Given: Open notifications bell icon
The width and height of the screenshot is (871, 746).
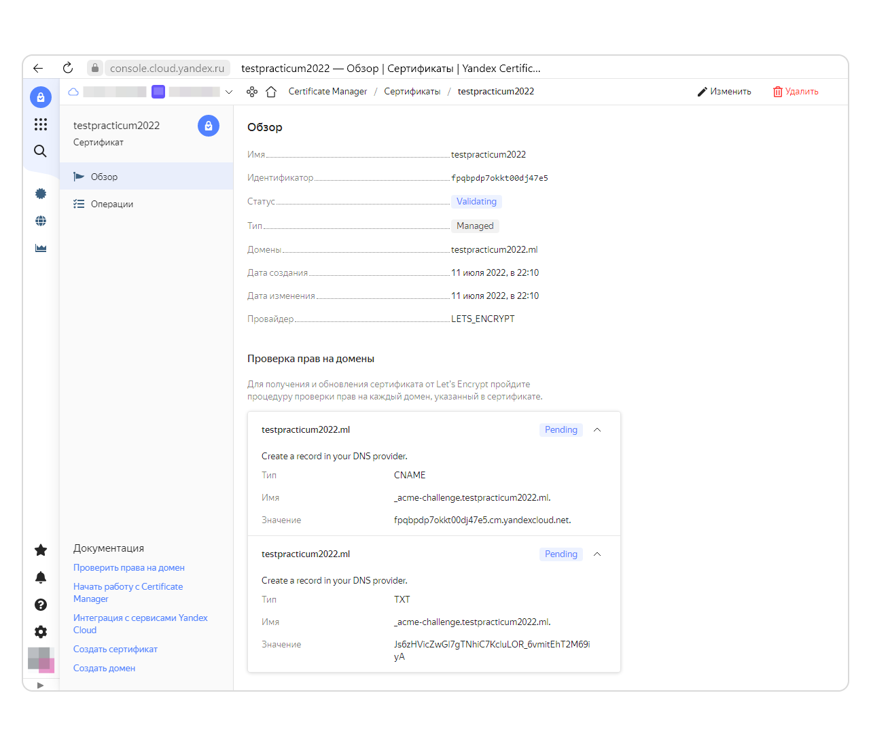Looking at the screenshot, I should (x=41, y=578).
